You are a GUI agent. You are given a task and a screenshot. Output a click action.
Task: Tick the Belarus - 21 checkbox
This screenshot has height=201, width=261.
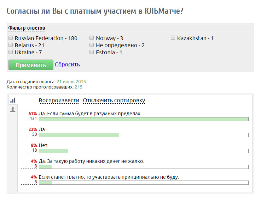[11, 45]
